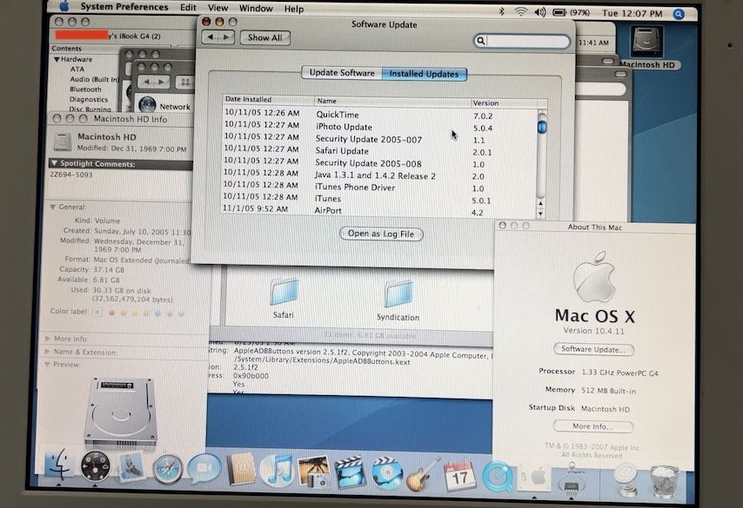Open Address Book in the Dock
Image resolution: width=743 pixels, height=508 pixels.
tap(241, 470)
